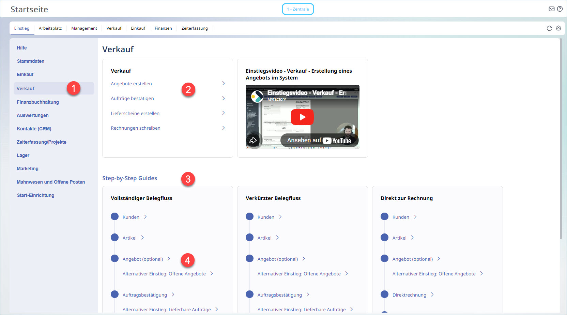Expand the 'Angebote erstellen' chevron

[224, 84]
